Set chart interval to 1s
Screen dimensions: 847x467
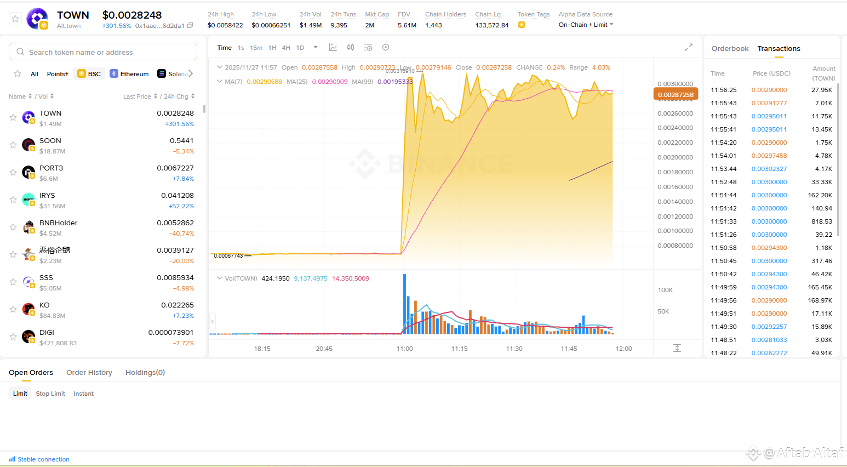tap(241, 48)
